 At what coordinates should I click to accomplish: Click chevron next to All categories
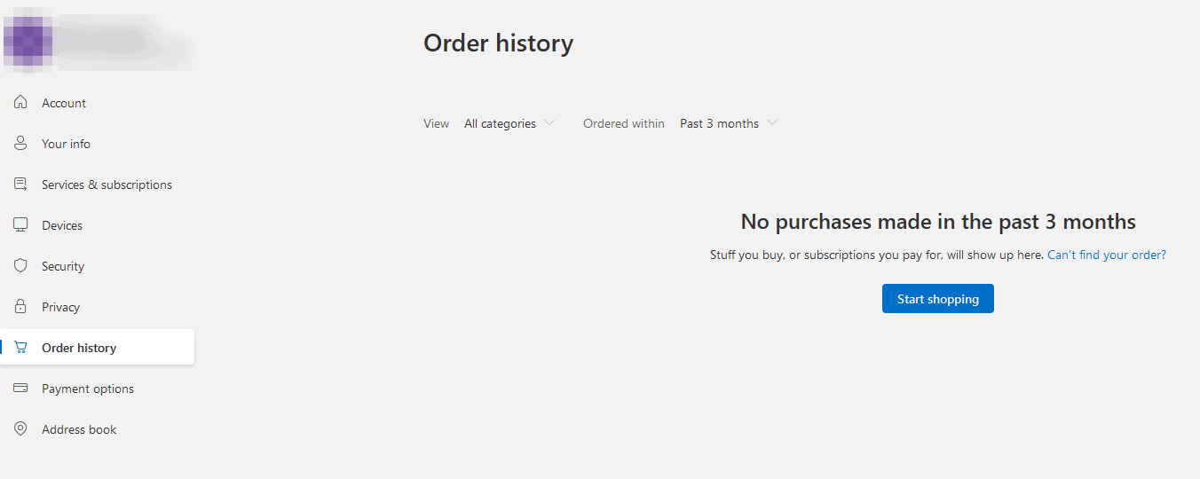click(x=549, y=123)
